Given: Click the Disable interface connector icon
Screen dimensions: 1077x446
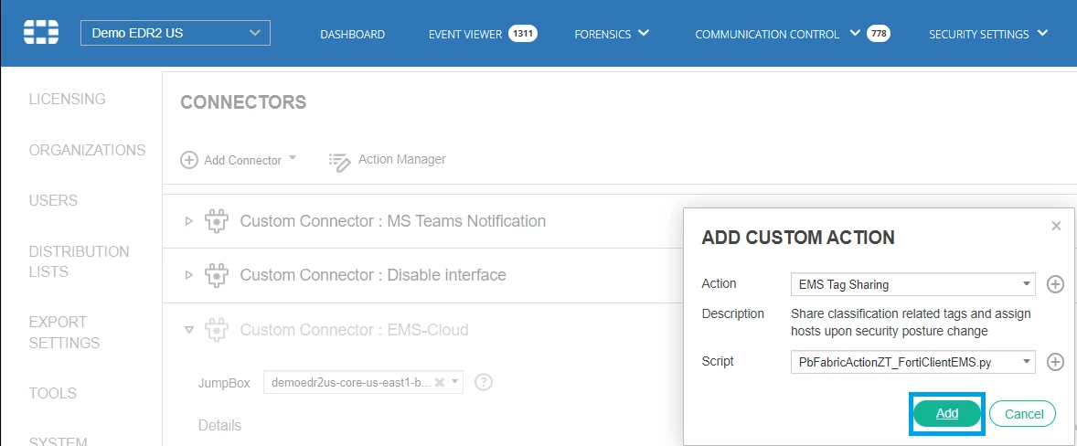Looking at the screenshot, I should (217, 276).
